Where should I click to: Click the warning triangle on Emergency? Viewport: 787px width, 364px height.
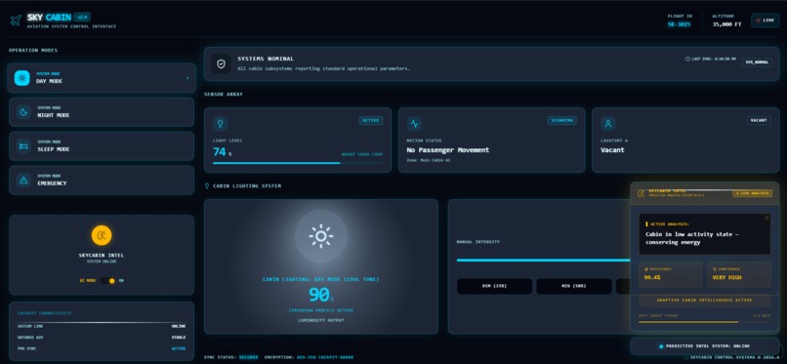[23, 180]
